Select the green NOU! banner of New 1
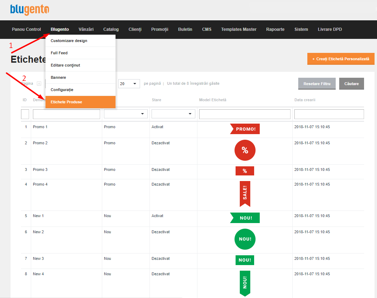Screen dimensions: 377x298 (x=245, y=218)
